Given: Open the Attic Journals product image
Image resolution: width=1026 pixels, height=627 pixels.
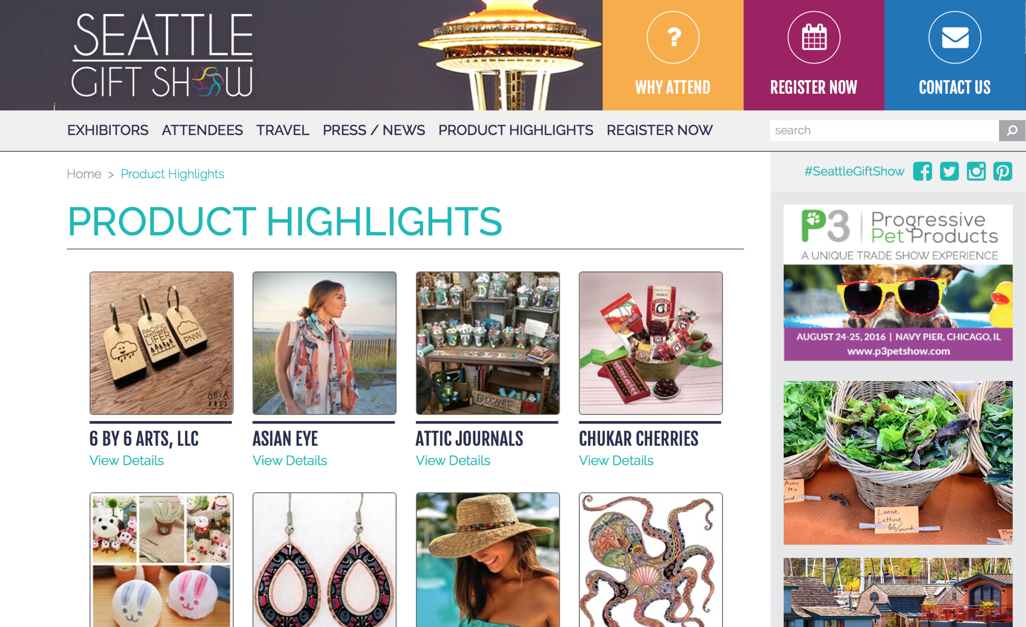Looking at the screenshot, I should coord(488,343).
